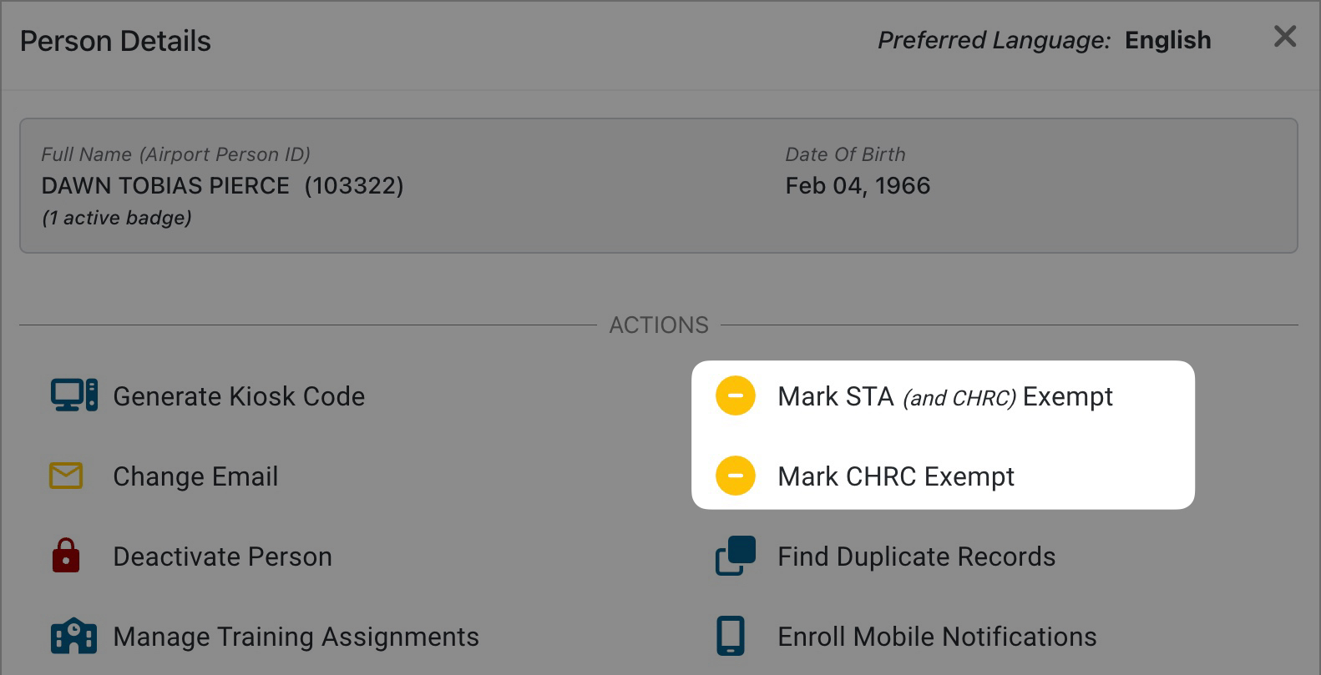The height and width of the screenshot is (675, 1321).
Task: Click the mobile phone notifications icon
Action: (x=731, y=637)
